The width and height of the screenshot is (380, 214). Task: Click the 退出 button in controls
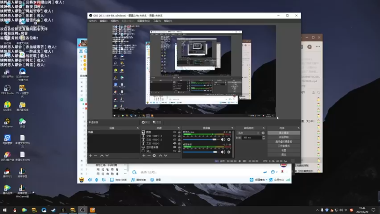(x=284, y=155)
